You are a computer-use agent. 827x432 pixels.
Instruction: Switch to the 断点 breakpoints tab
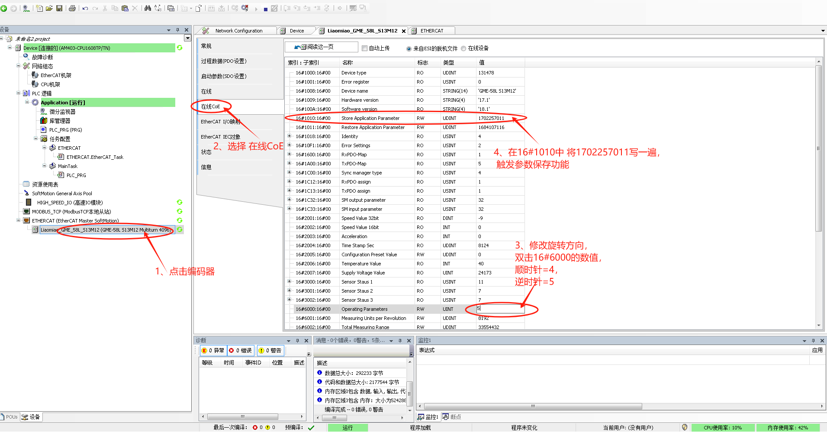click(452, 417)
